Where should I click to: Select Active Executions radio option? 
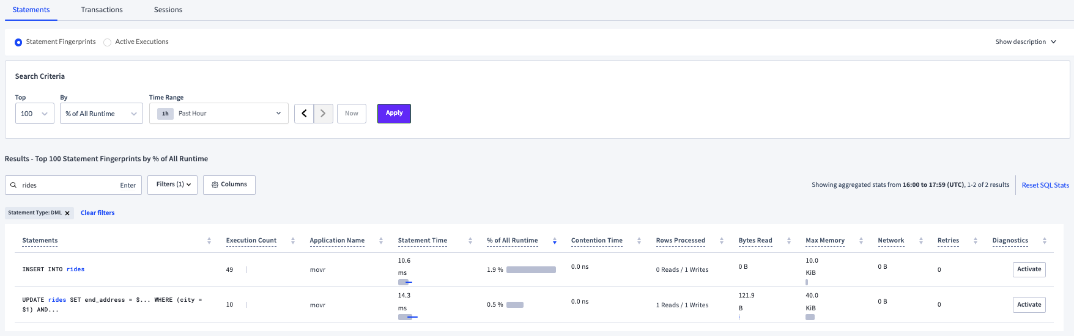click(108, 42)
